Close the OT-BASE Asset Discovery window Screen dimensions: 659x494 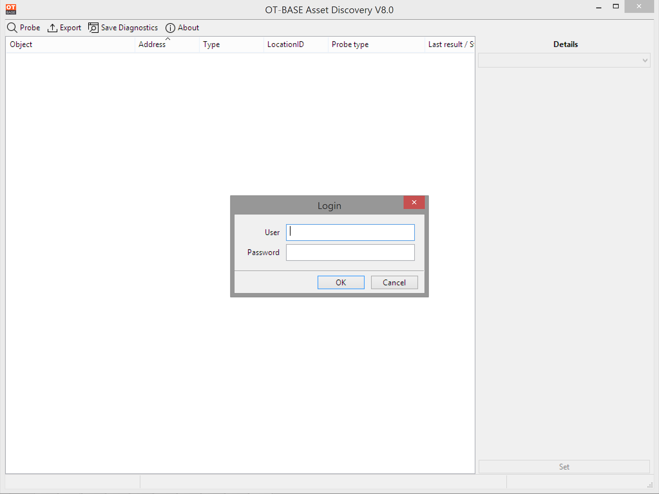tap(639, 6)
